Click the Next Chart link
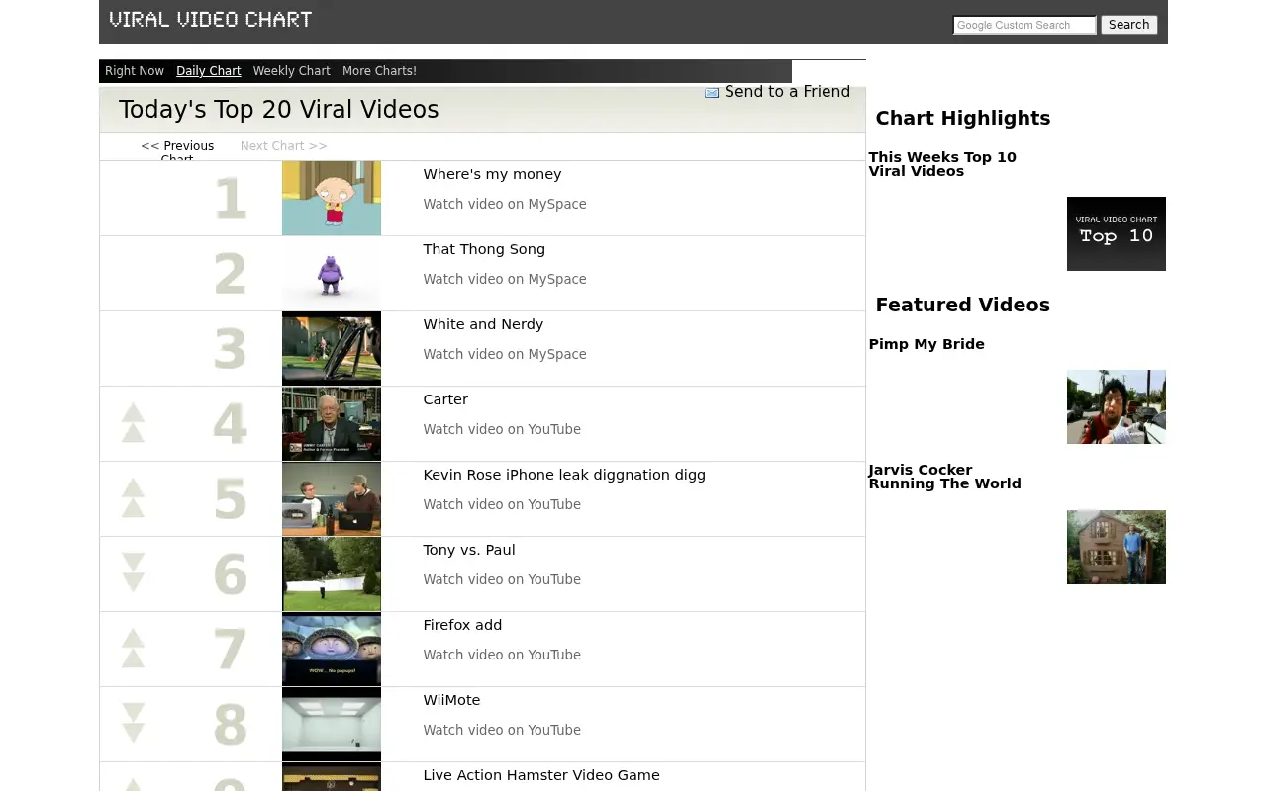This screenshot has width=1267, height=791. coord(284,146)
